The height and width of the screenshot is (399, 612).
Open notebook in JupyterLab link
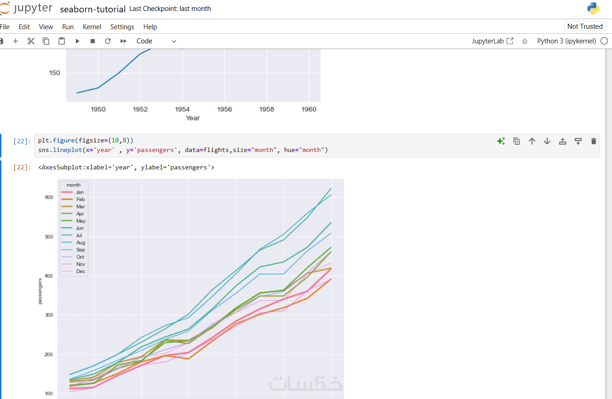[492, 41]
